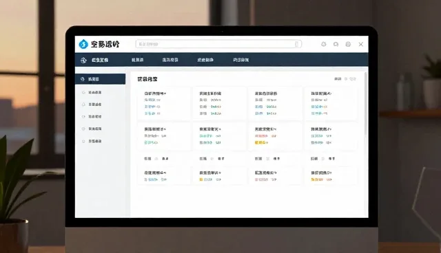Open notifications via the bell icon
The image size is (441, 253).
click(324, 44)
